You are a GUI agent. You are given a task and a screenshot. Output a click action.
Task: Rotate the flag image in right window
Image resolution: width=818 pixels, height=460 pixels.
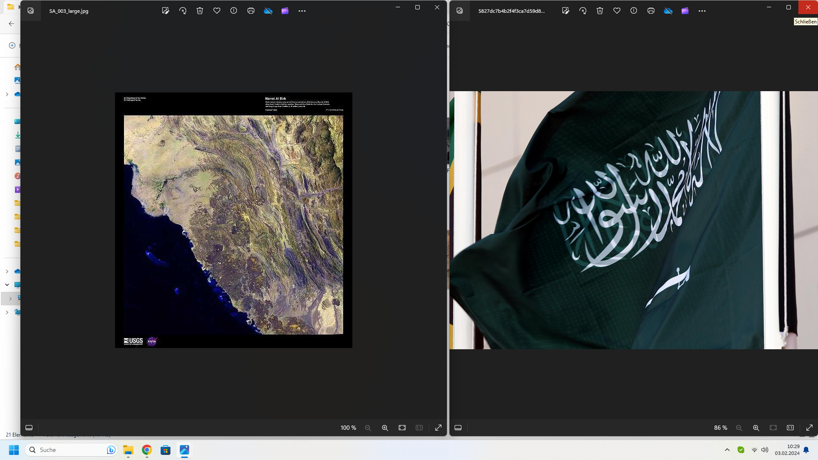[x=583, y=11]
